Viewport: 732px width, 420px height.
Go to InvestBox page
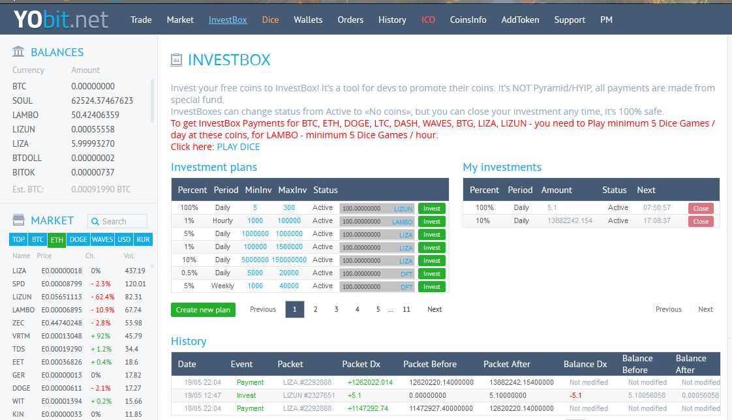[228, 20]
